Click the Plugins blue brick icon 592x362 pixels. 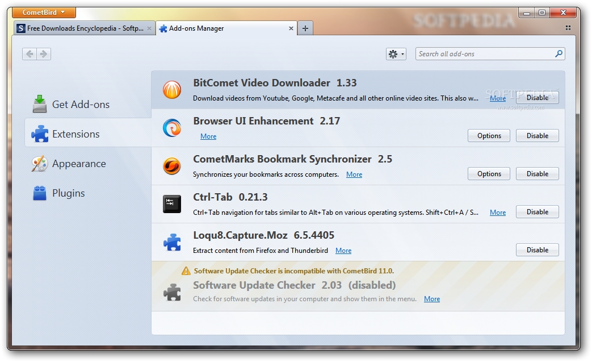pos(40,193)
